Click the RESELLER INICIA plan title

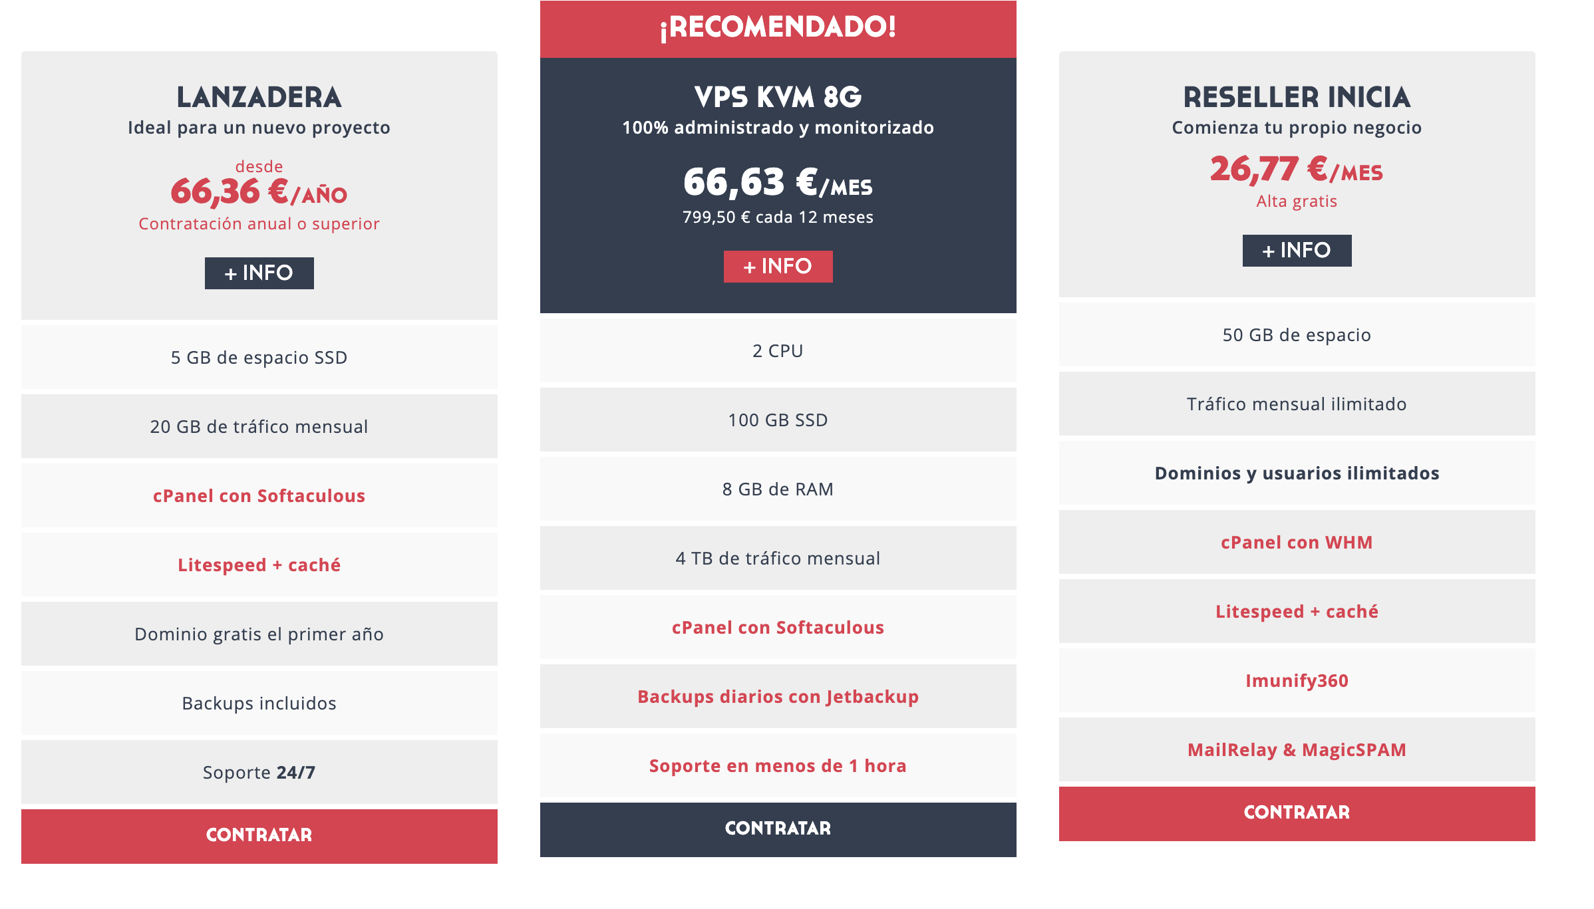(x=1297, y=97)
